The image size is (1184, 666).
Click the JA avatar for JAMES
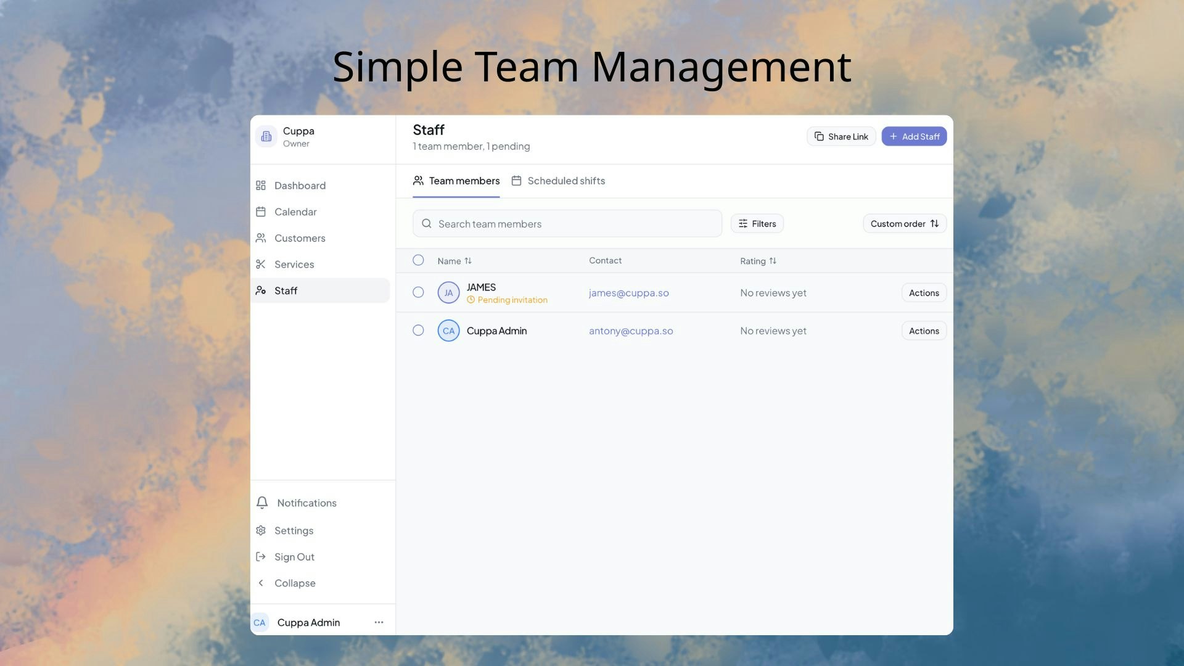(448, 293)
